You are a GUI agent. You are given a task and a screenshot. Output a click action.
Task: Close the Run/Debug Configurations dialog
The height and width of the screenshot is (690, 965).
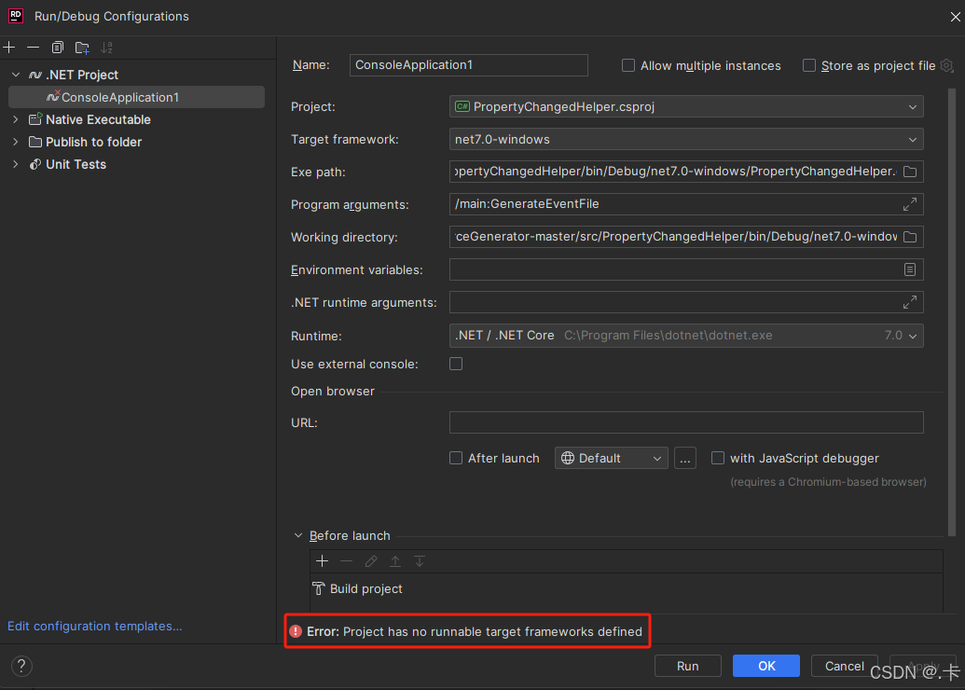pyautogui.click(x=955, y=17)
